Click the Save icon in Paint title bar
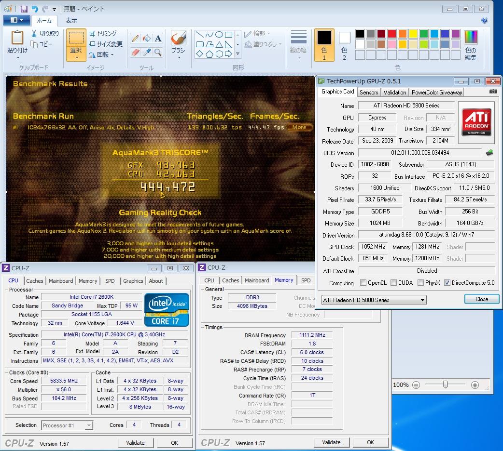Image resolution: width=503 pixels, height=451 pixels. (24, 9)
